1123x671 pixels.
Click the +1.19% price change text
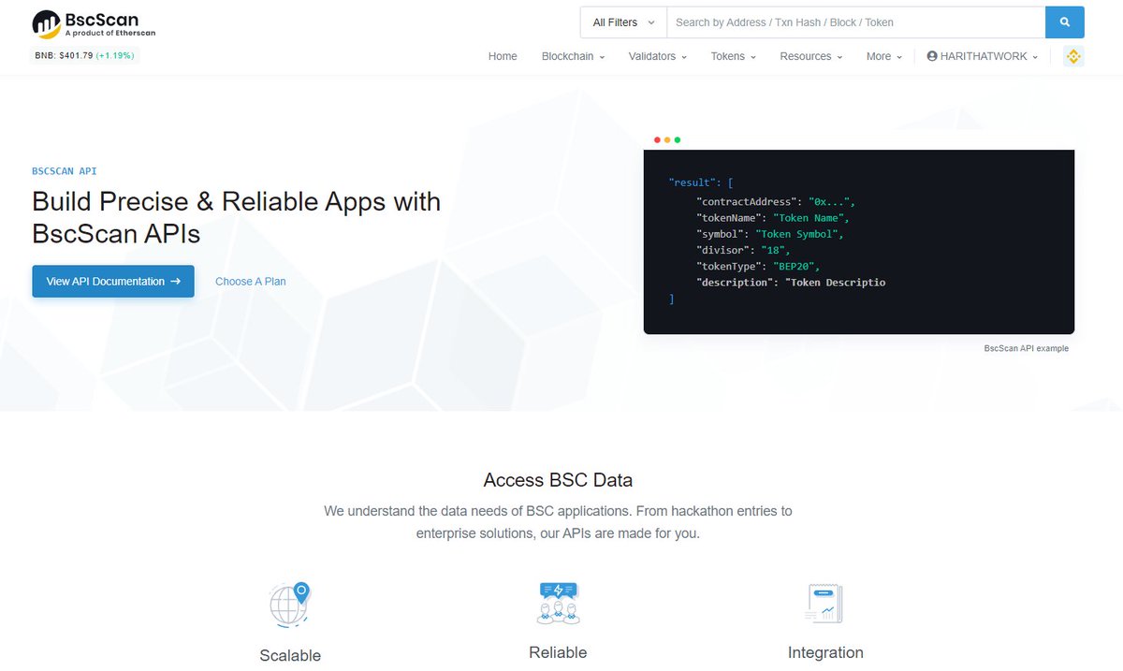[x=115, y=55]
